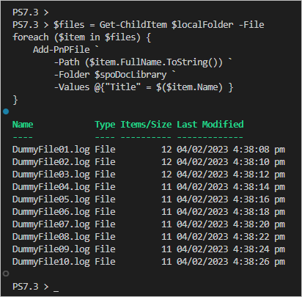Click the foreach keyword
302x297 pixels.
pyautogui.click(x=31, y=37)
